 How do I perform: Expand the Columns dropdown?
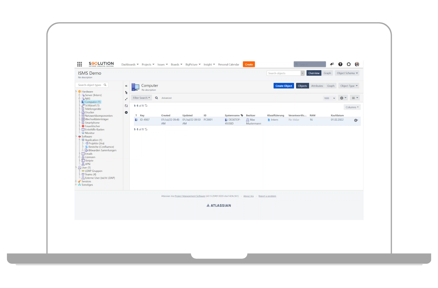tap(352, 107)
